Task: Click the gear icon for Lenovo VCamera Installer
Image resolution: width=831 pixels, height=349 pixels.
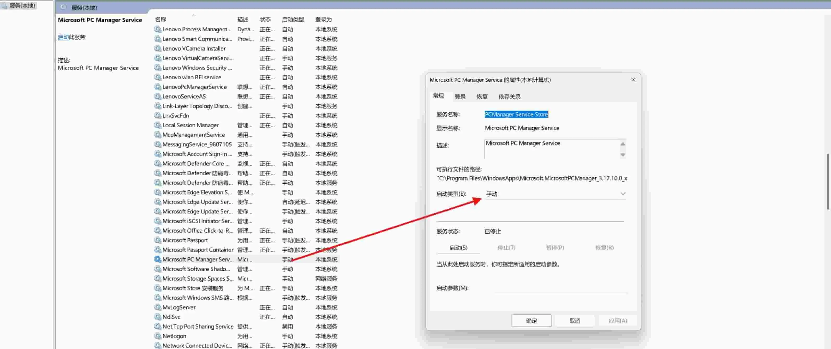Action: (x=157, y=48)
